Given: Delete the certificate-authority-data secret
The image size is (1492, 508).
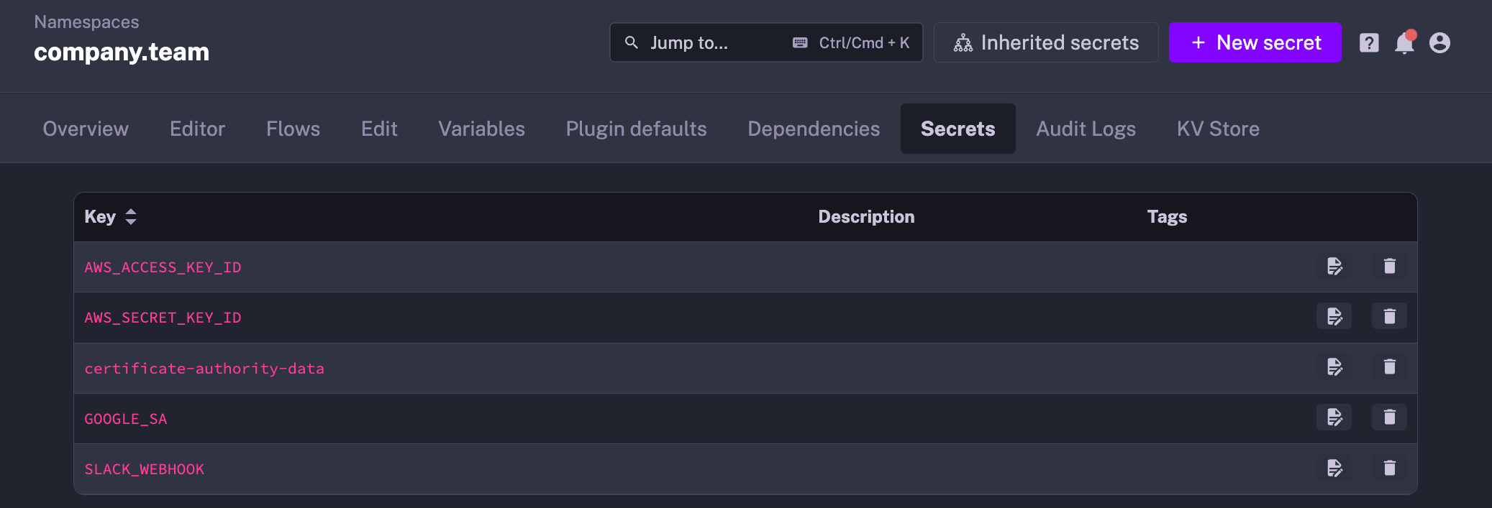Looking at the screenshot, I should point(1389,367).
